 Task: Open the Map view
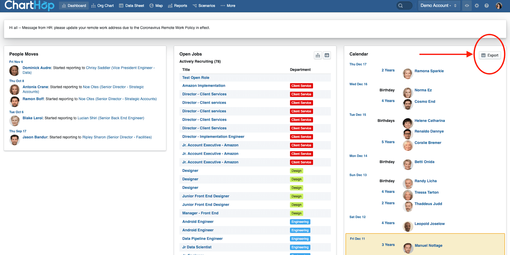click(x=156, y=6)
